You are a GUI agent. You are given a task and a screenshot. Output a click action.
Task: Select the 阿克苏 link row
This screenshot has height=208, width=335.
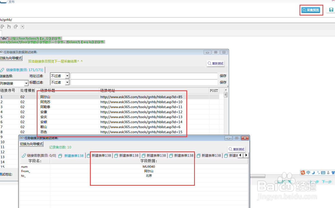point(109,102)
